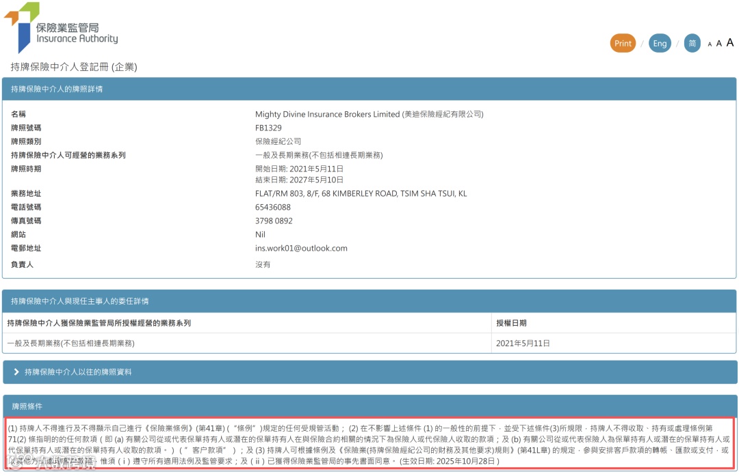Click the orange Print button
The height and width of the screenshot is (476, 739).
tap(623, 43)
